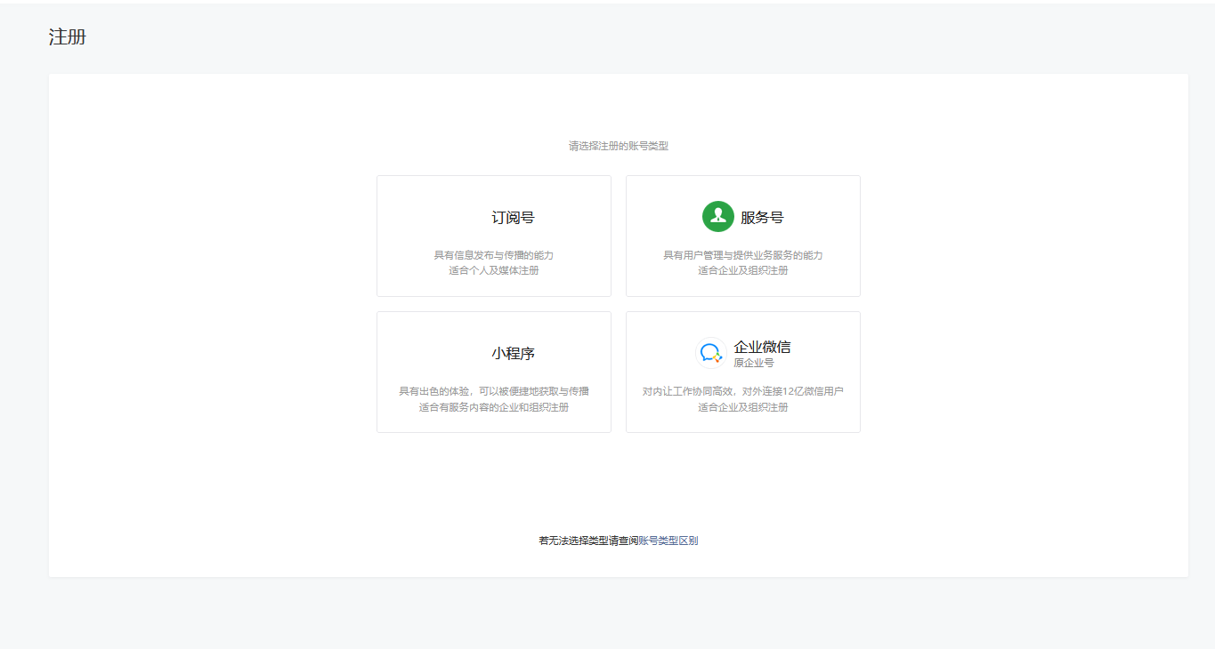
Task: Click '适合有服务内容的企业和组织注册' text
Action: pos(493,407)
